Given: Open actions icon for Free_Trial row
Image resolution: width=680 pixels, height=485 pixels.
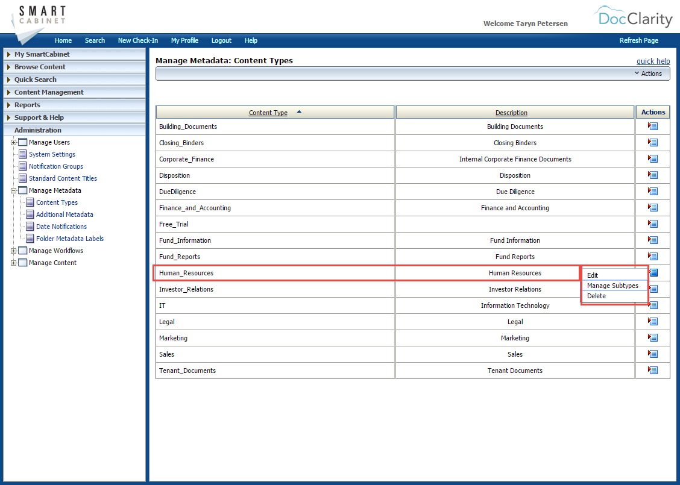Looking at the screenshot, I should [653, 224].
